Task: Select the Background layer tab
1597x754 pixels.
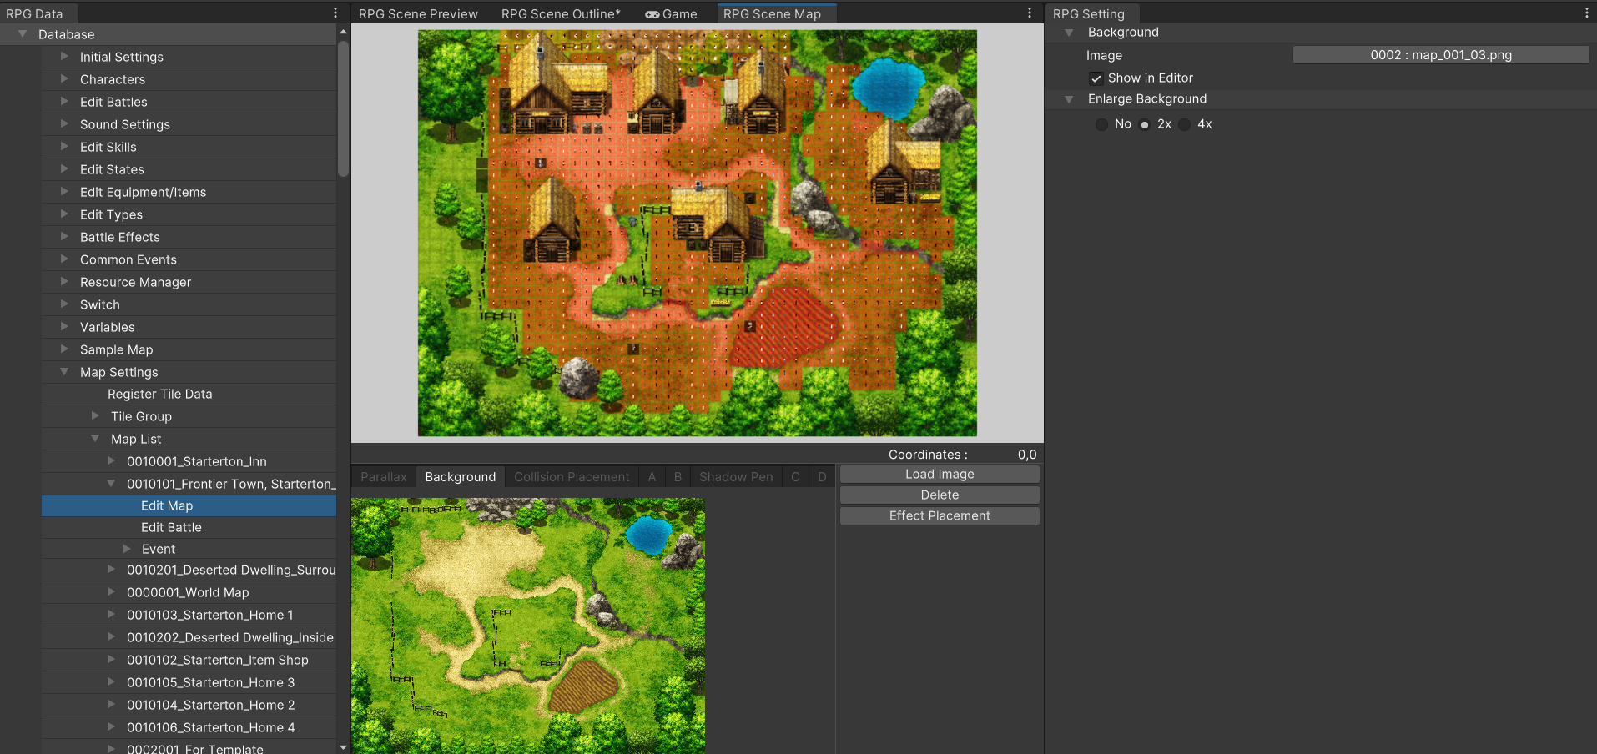Action: [461, 477]
